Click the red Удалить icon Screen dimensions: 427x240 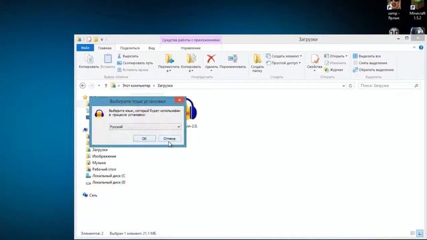pos(211,59)
